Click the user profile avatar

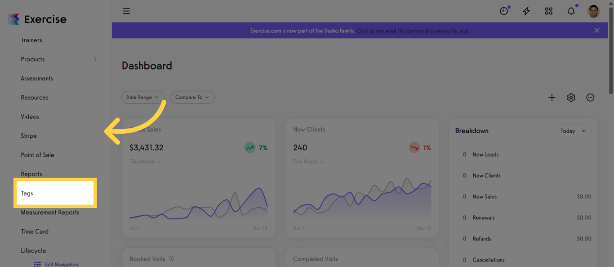[593, 11]
